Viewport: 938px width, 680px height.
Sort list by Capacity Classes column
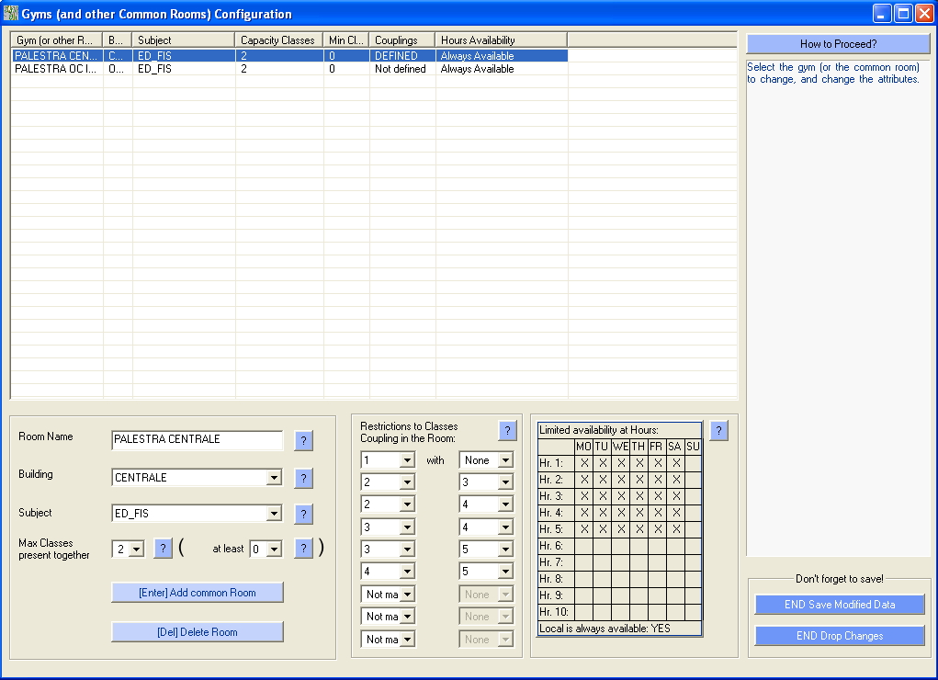coord(279,40)
